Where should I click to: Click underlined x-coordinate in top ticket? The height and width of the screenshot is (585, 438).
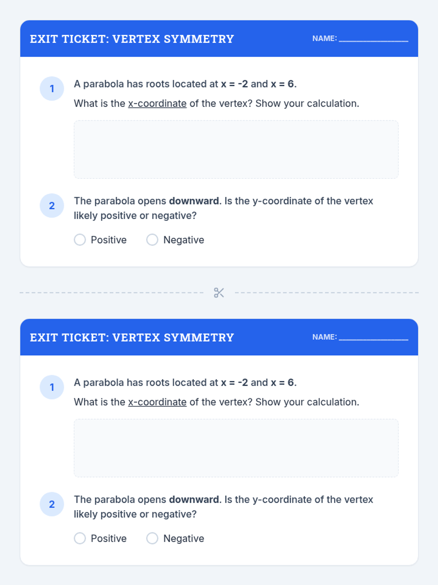click(157, 103)
